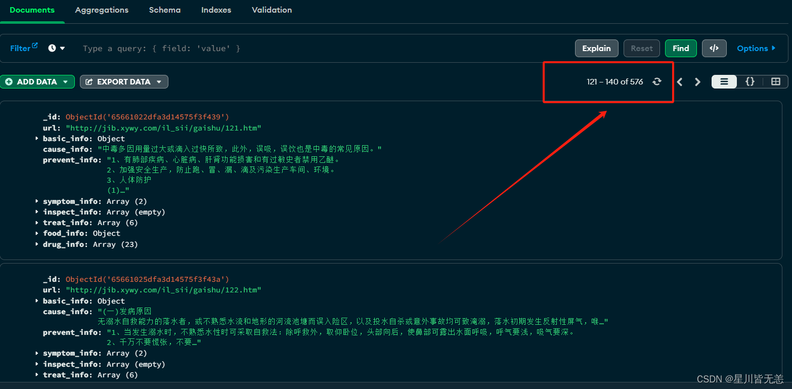This screenshot has width=792, height=389.
Task: Open the Indexes tab
Action: coord(216,10)
